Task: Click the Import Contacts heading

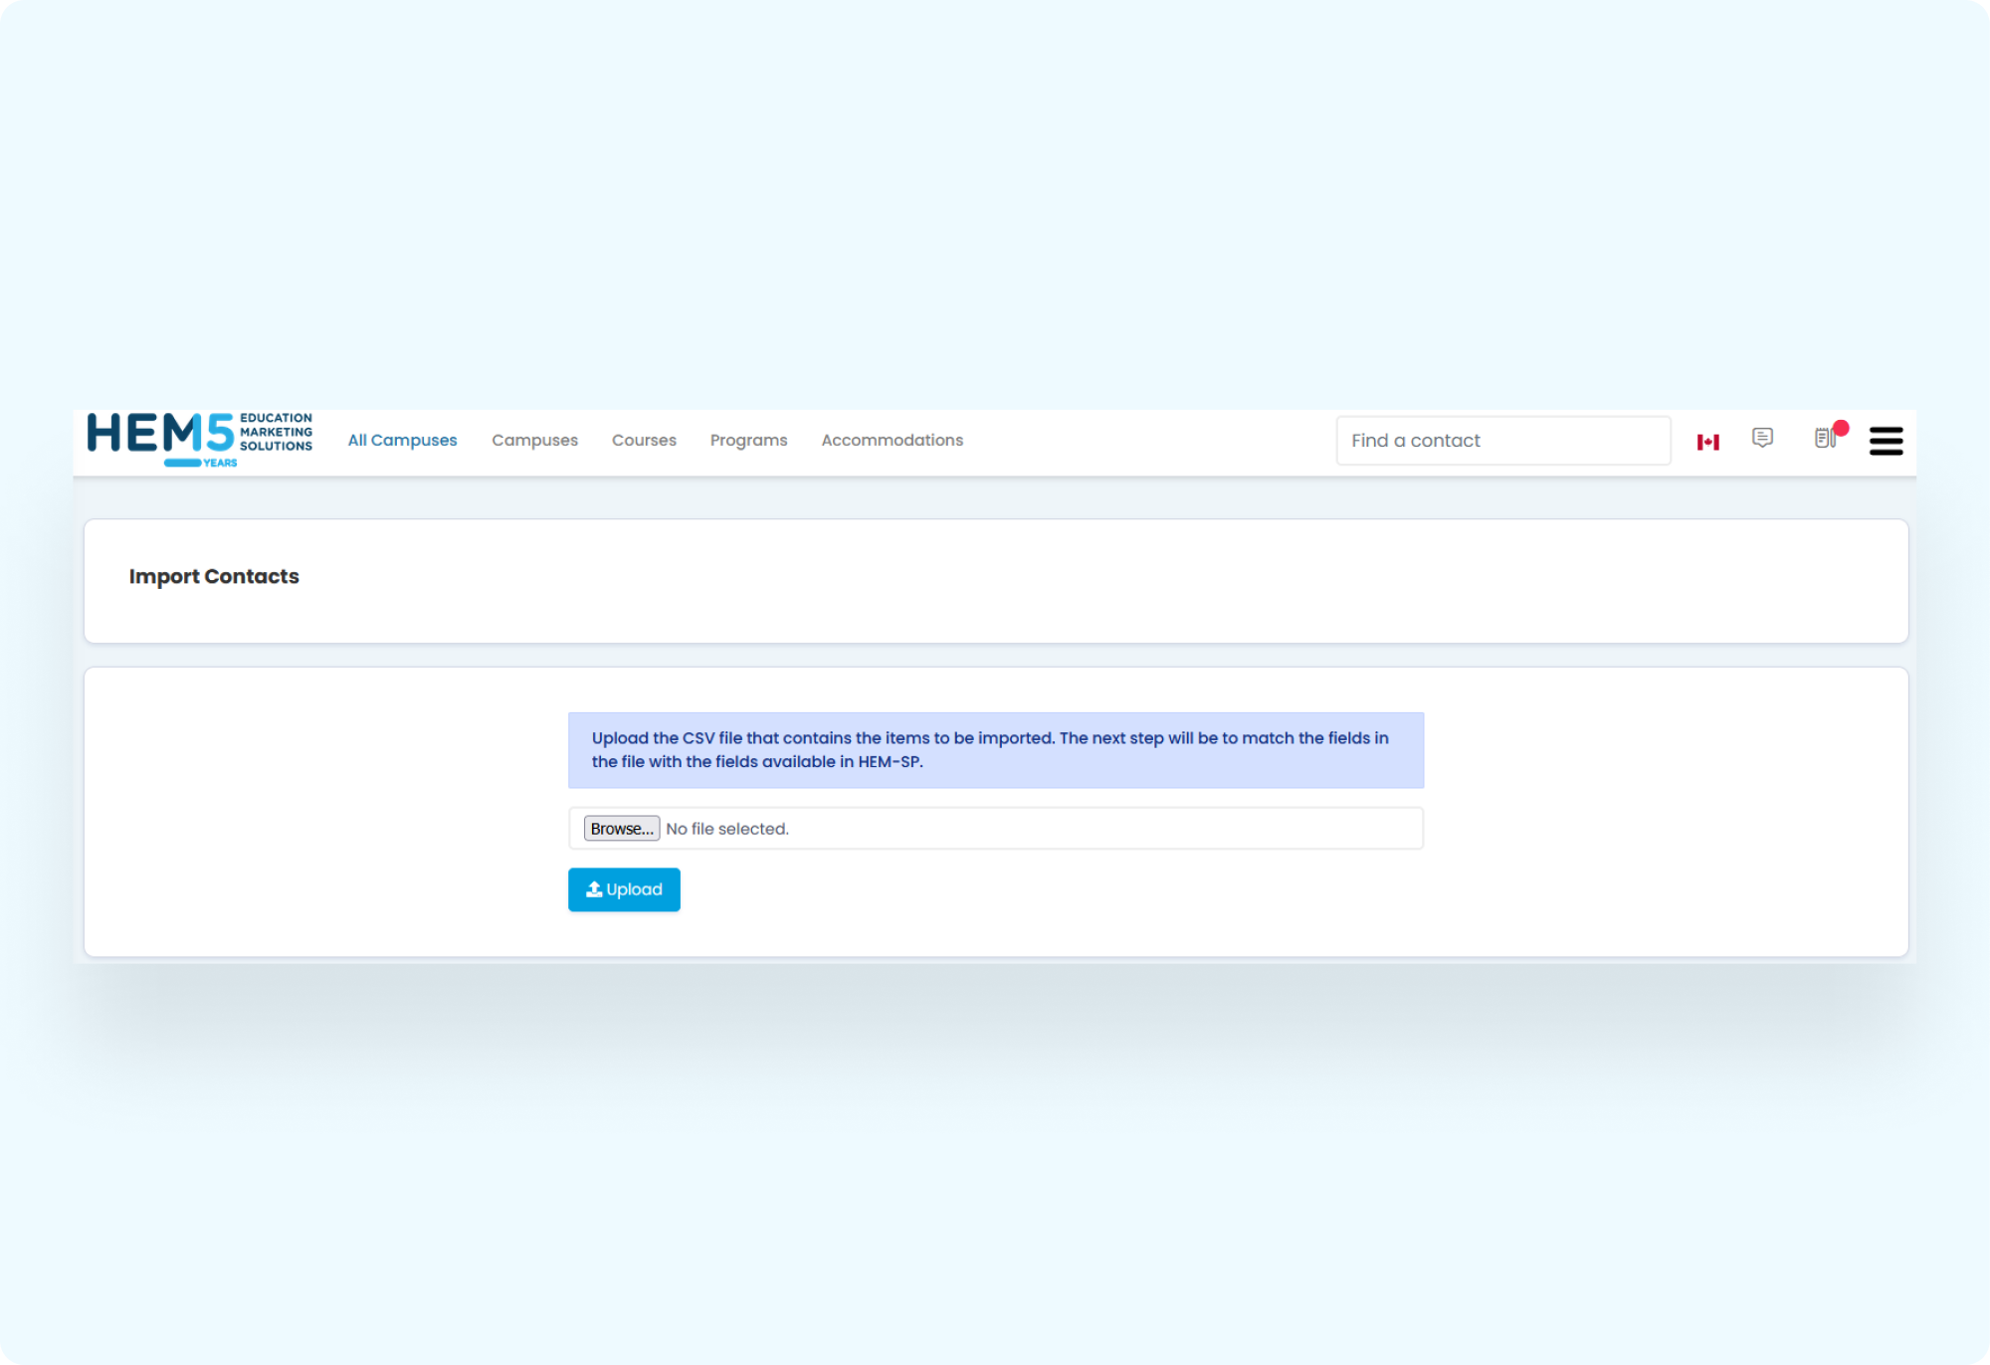Action: pos(214,576)
